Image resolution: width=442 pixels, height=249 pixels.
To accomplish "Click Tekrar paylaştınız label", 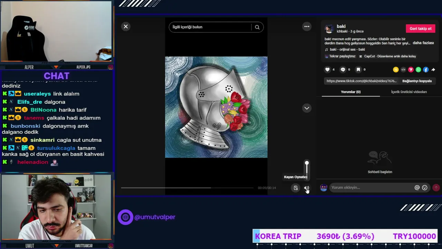I will [342, 56].
